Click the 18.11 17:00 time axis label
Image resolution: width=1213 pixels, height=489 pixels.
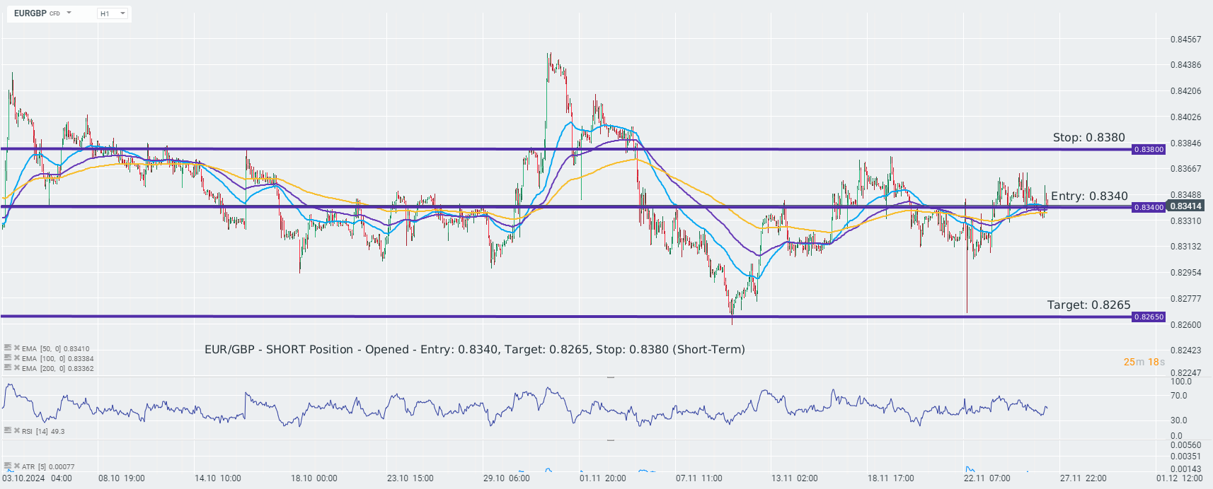coord(891,478)
